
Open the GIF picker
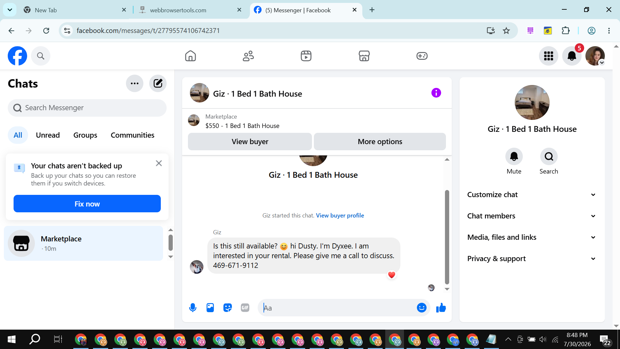point(245,308)
